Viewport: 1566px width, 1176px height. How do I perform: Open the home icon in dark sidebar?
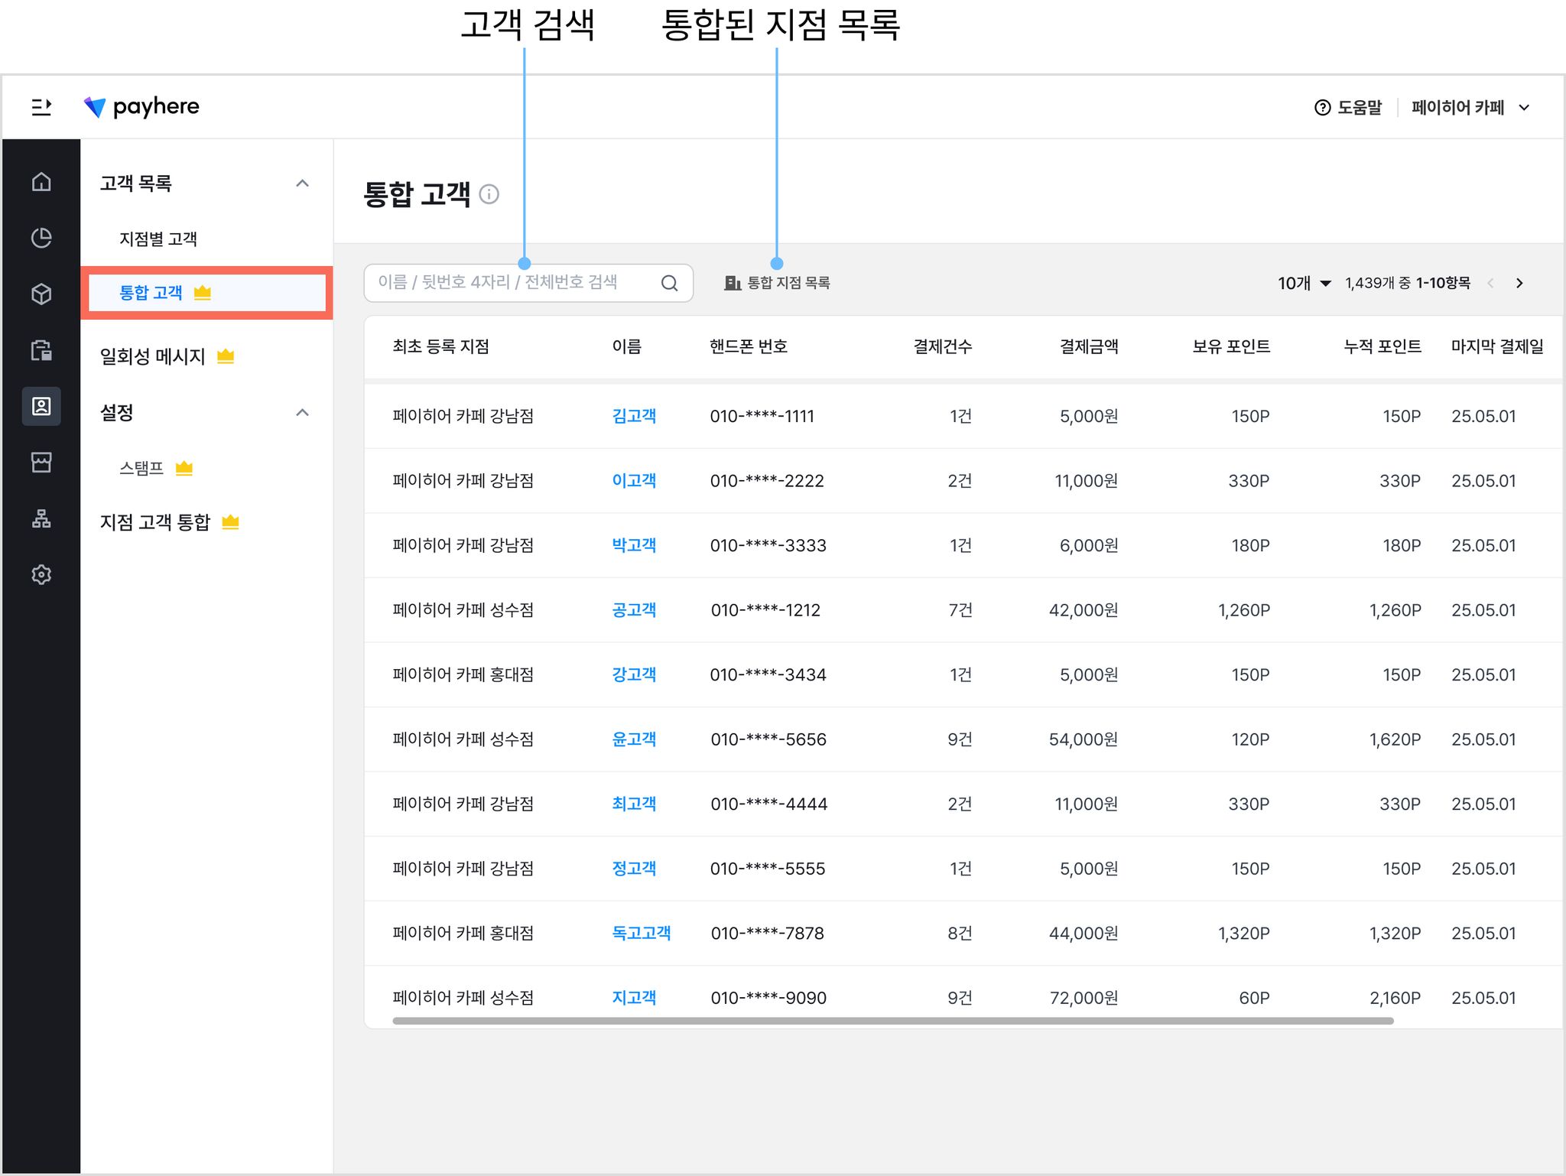pos(41,181)
